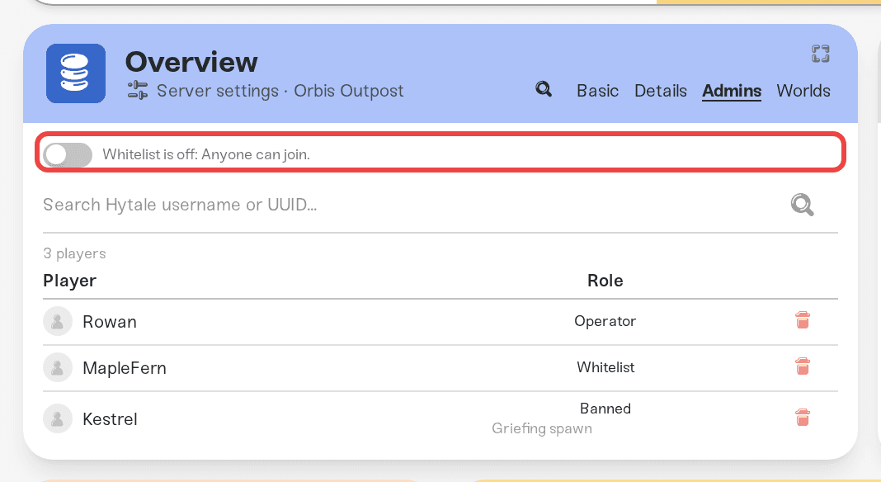Image resolution: width=881 pixels, height=482 pixels.
Task: Click the Operator role of Rowan
Action: [605, 321]
